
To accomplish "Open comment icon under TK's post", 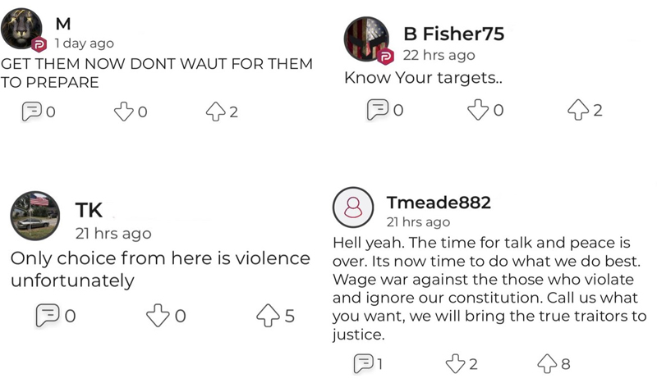I will click(x=48, y=315).
